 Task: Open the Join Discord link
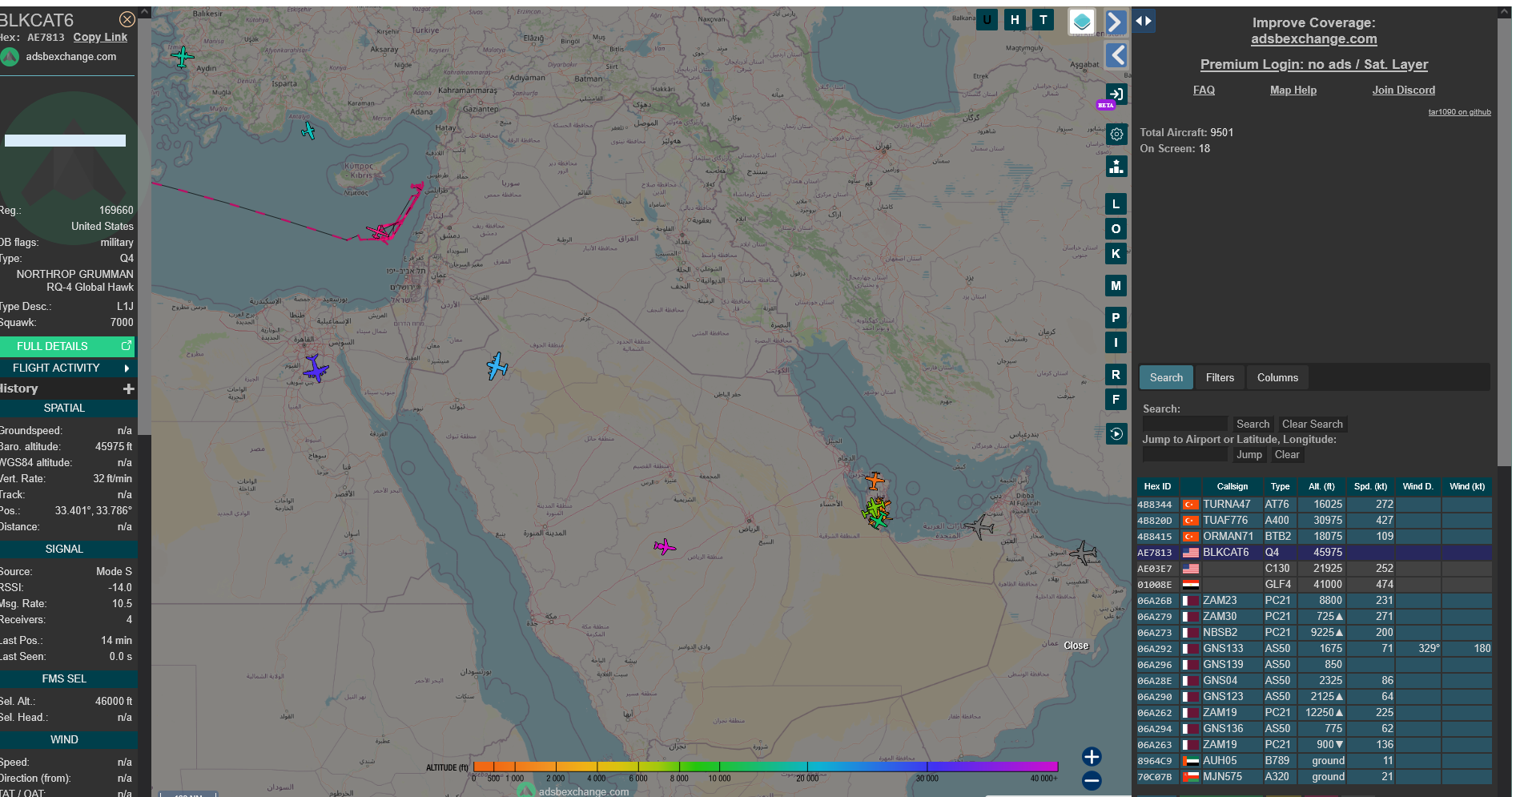pos(1403,90)
